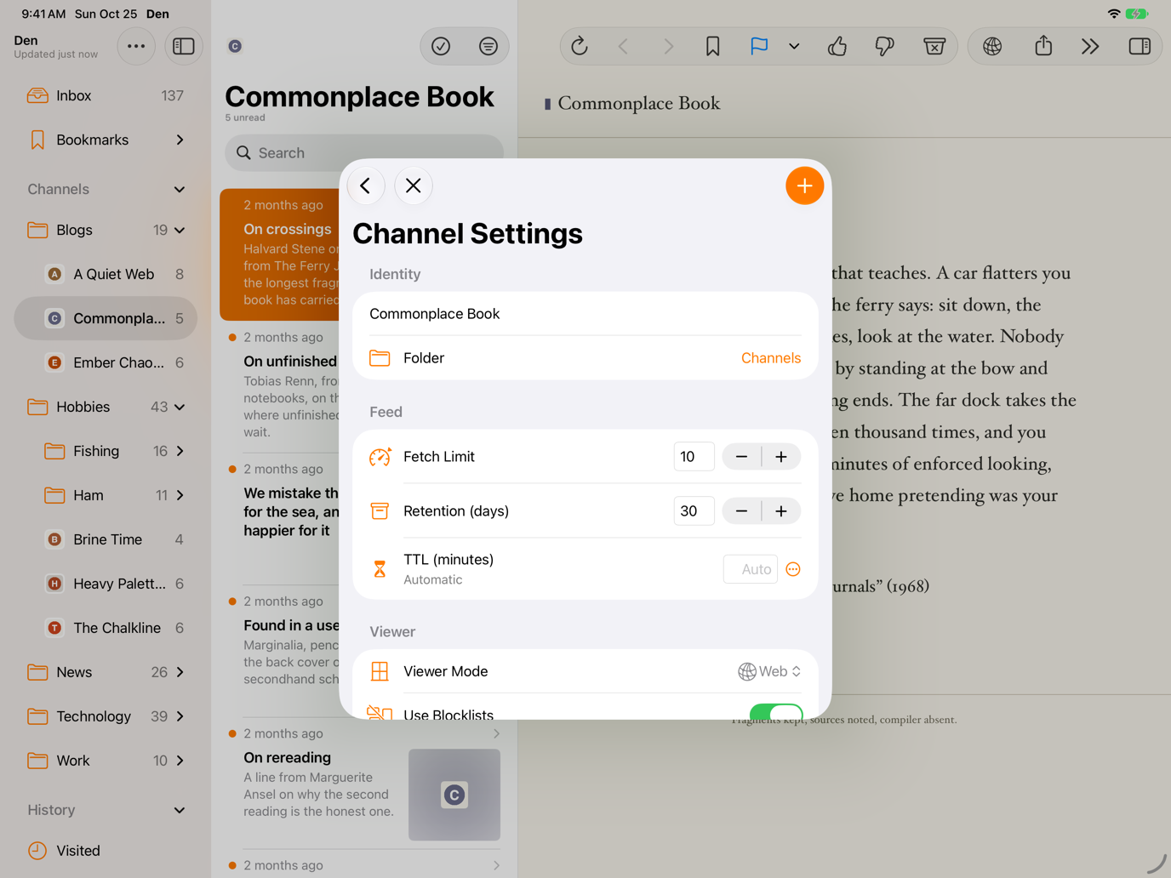Open the On rereading article thumbnail
This screenshot has height=878, width=1171.
[454, 795]
